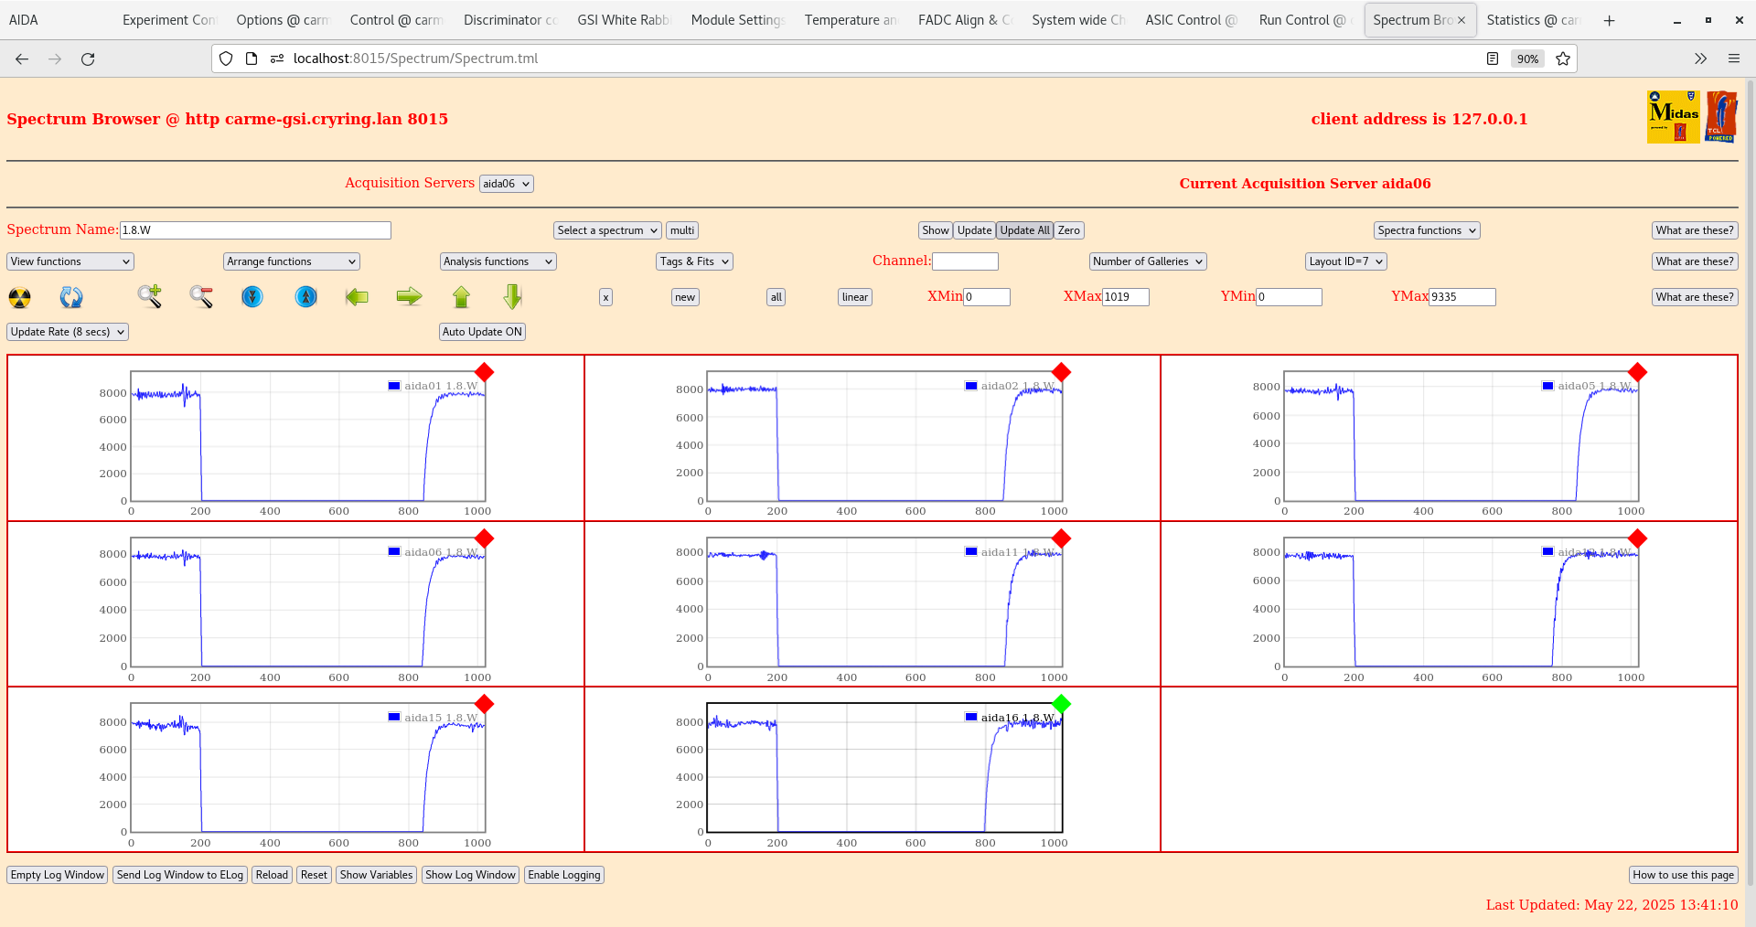The image size is (1756, 927).
Task: Open the Tags & Fits dropdown
Action: pyautogui.click(x=693, y=261)
